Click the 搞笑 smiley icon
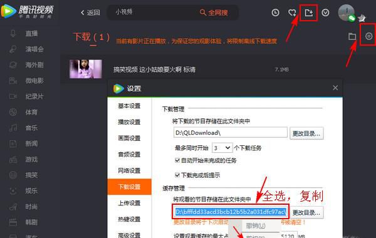 click(x=13, y=175)
